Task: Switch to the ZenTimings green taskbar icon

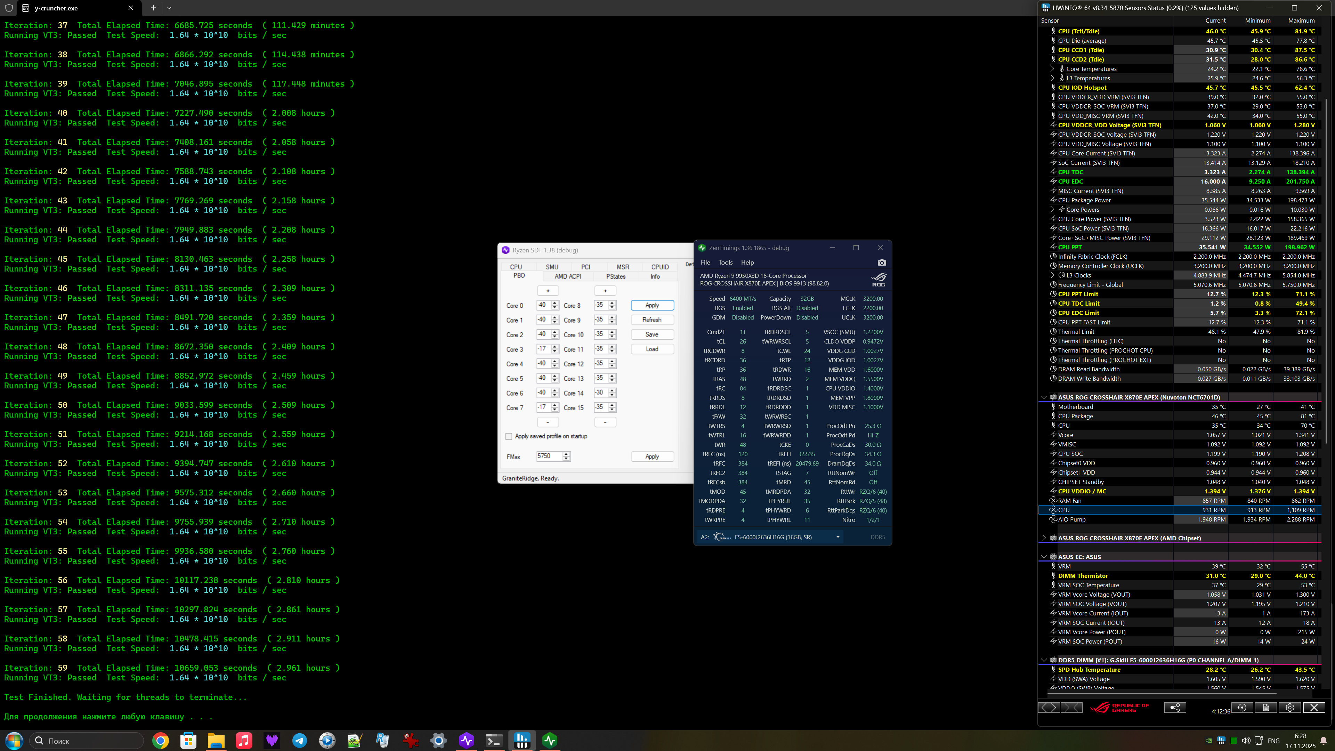Action: [x=550, y=741]
